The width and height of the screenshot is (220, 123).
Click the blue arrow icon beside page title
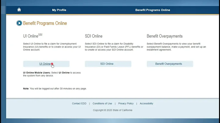tap(19, 23)
